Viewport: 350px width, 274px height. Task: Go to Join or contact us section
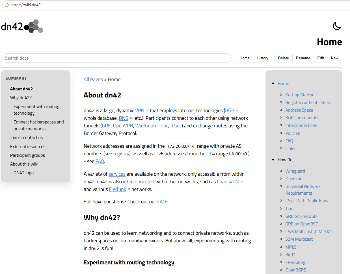(x=27, y=138)
